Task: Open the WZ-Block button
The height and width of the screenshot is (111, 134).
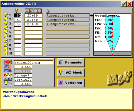Action: tap(71, 73)
